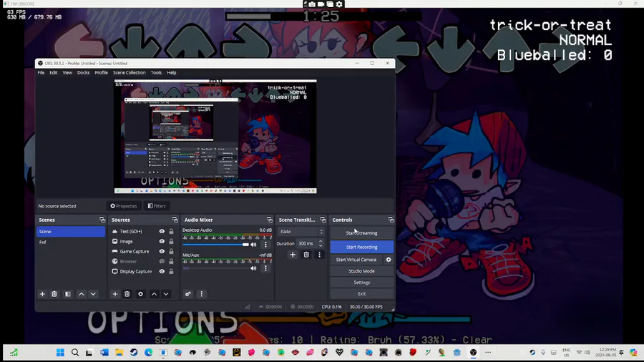Pop out the Scenes dock panel
The width and height of the screenshot is (644, 362).
point(102,220)
